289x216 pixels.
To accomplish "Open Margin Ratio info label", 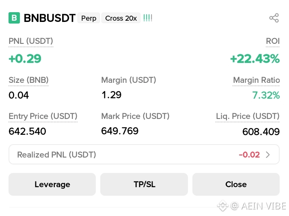I will pyautogui.click(x=257, y=80).
